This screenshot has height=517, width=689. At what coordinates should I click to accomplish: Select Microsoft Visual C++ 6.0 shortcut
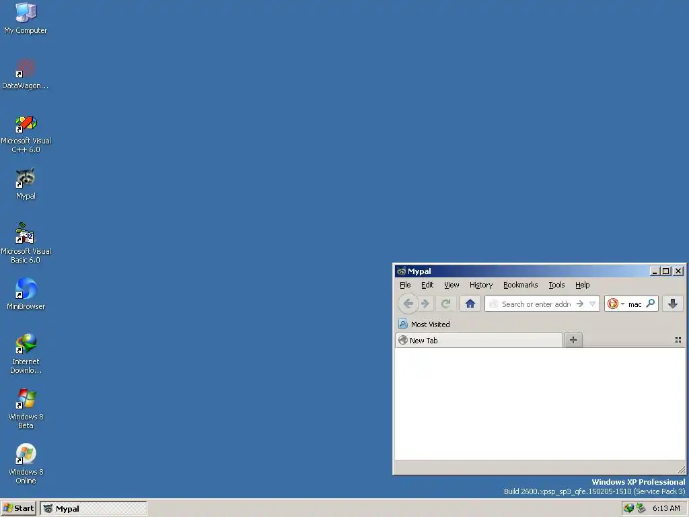(26, 134)
